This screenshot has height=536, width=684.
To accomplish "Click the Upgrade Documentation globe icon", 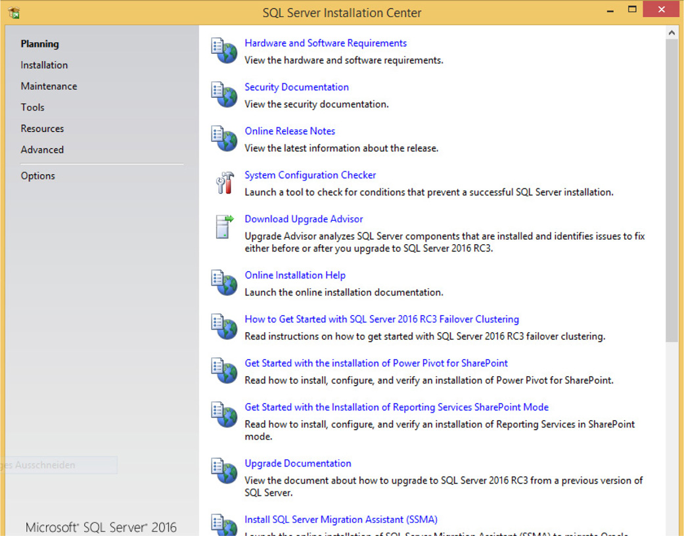I will [224, 471].
